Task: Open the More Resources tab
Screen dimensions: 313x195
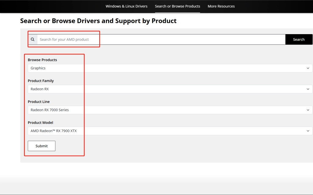Action: click(221, 6)
